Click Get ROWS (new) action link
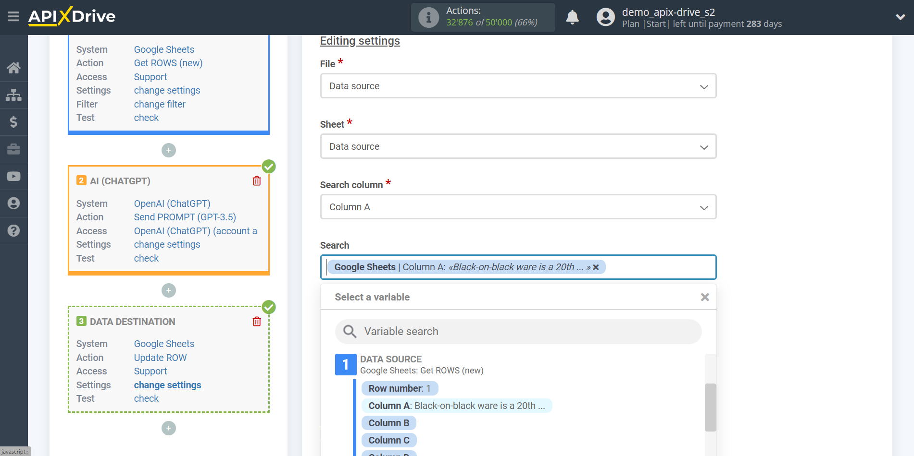Viewport: 914px width, 456px height. (168, 63)
